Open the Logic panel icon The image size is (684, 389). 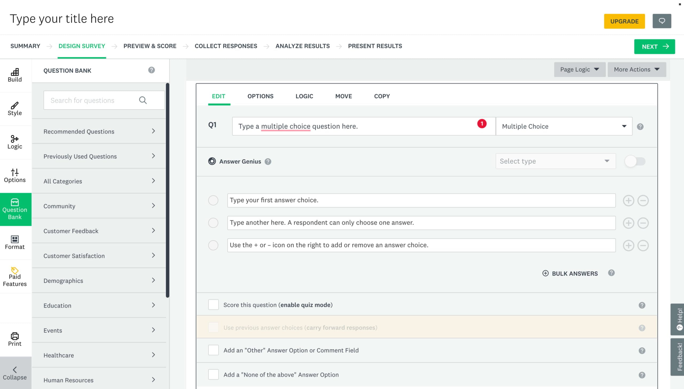tap(15, 142)
